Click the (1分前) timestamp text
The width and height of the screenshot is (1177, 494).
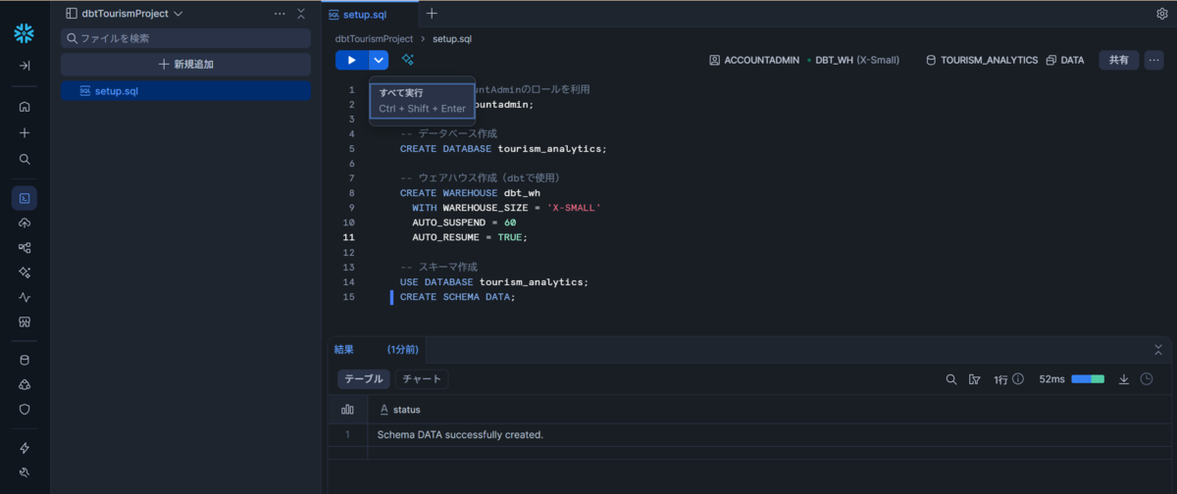pos(402,349)
